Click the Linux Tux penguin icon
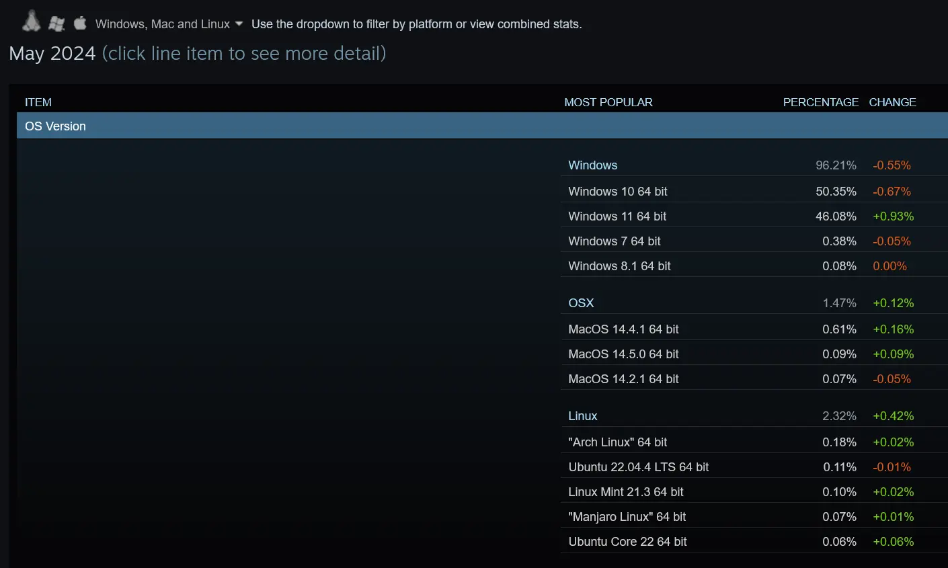Screen dimensions: 948x568 pos(31,22)
